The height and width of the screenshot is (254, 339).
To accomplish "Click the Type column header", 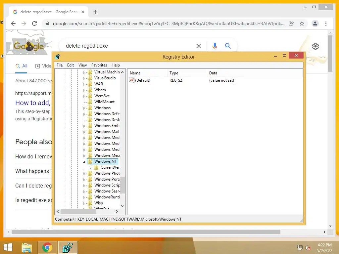I will 187,73.
